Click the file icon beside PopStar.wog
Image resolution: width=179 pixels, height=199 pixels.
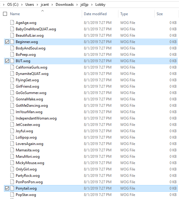point(12,194)
